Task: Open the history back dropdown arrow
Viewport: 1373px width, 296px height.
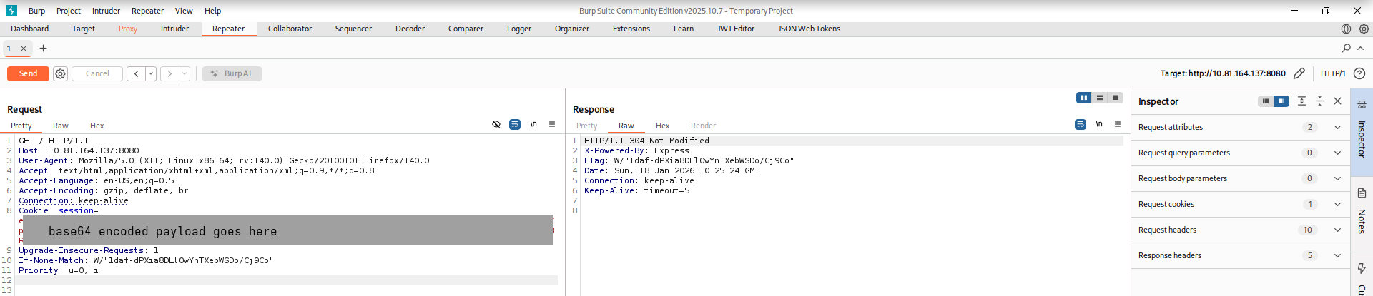Action: [x=151, y=73]
